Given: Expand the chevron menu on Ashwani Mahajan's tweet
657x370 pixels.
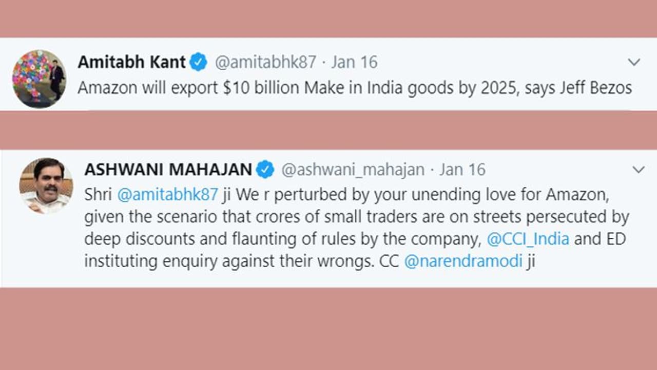Looking at the screenshot, I should click(638, 170).
